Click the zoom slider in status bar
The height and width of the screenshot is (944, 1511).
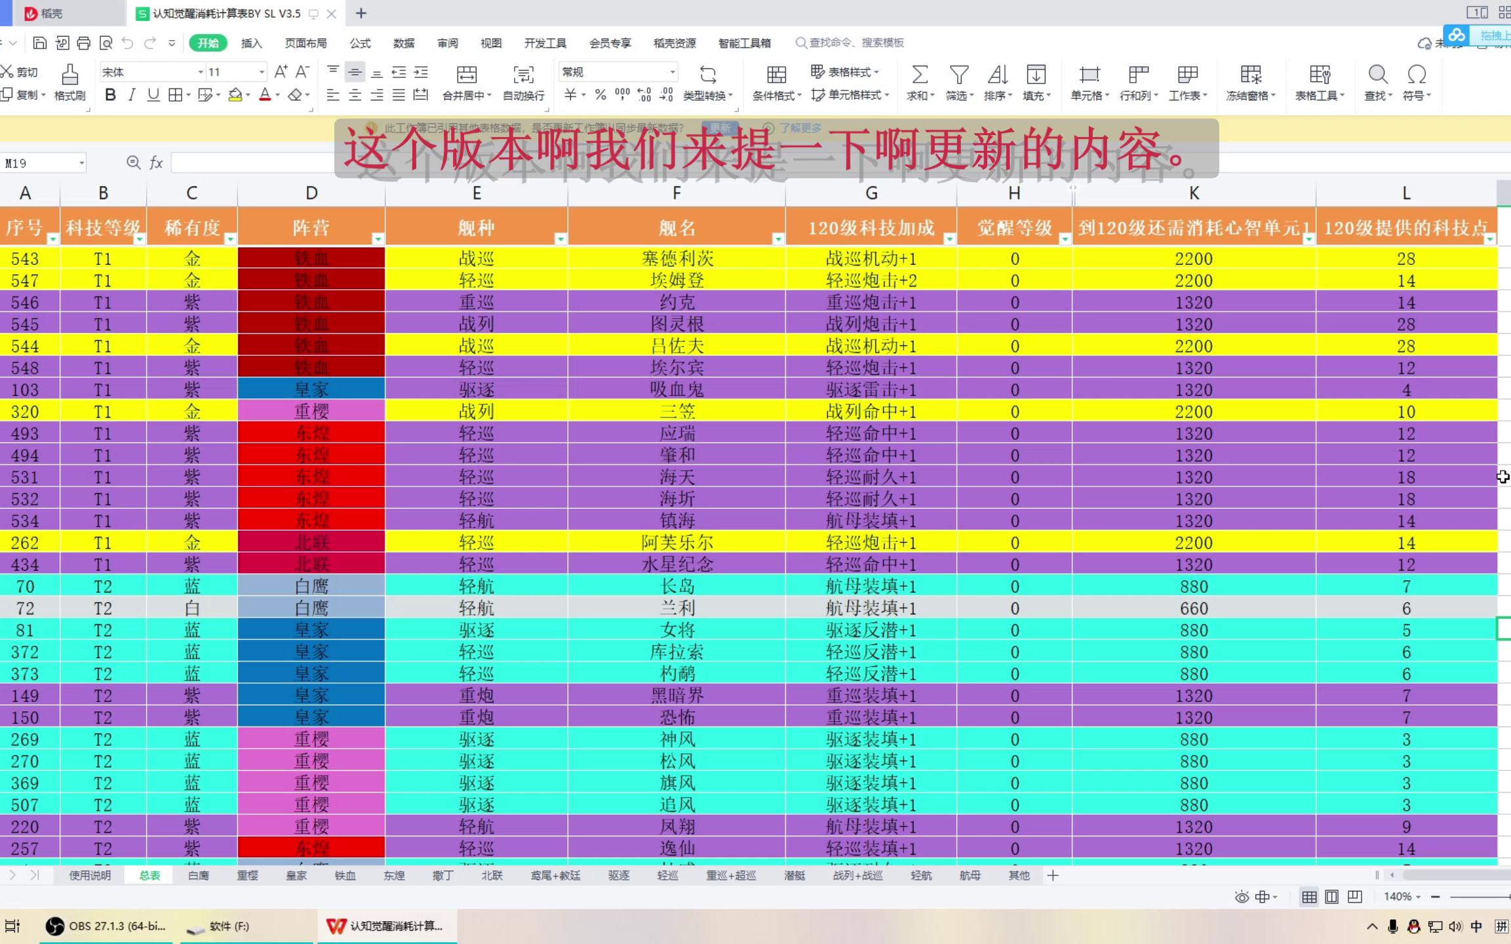tap(1479, 896)
